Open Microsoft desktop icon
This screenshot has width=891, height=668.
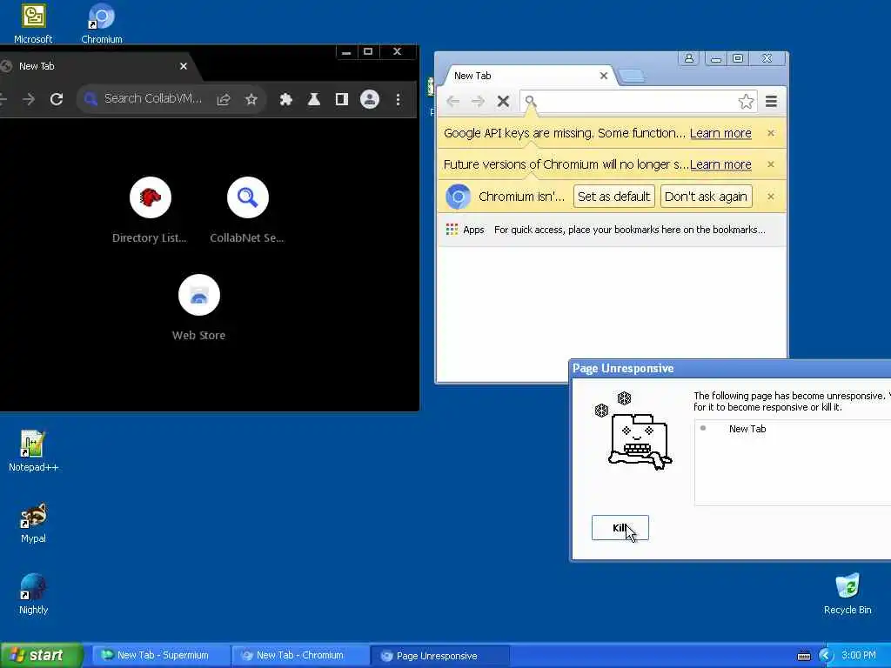click(33, 23)
